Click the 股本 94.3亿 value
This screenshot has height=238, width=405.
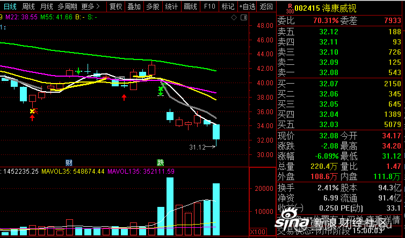click(390, 188)
